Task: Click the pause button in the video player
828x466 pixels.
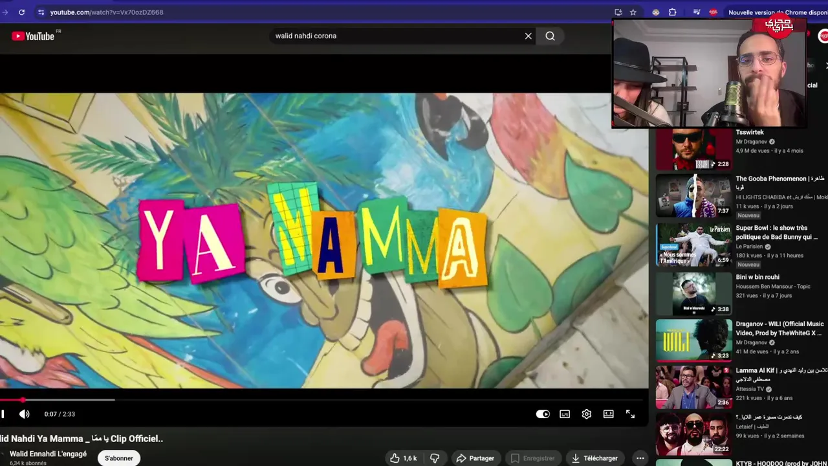Action: pos(3,414)
